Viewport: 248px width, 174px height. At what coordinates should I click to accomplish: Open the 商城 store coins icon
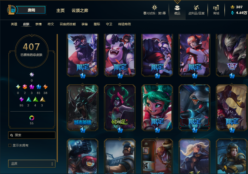coord(216,8)
